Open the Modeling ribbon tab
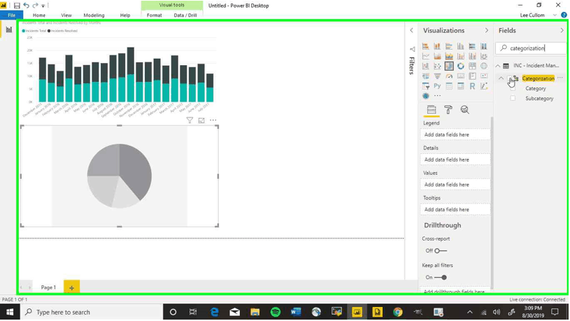The image size is (570, 321). pos(94,15)
